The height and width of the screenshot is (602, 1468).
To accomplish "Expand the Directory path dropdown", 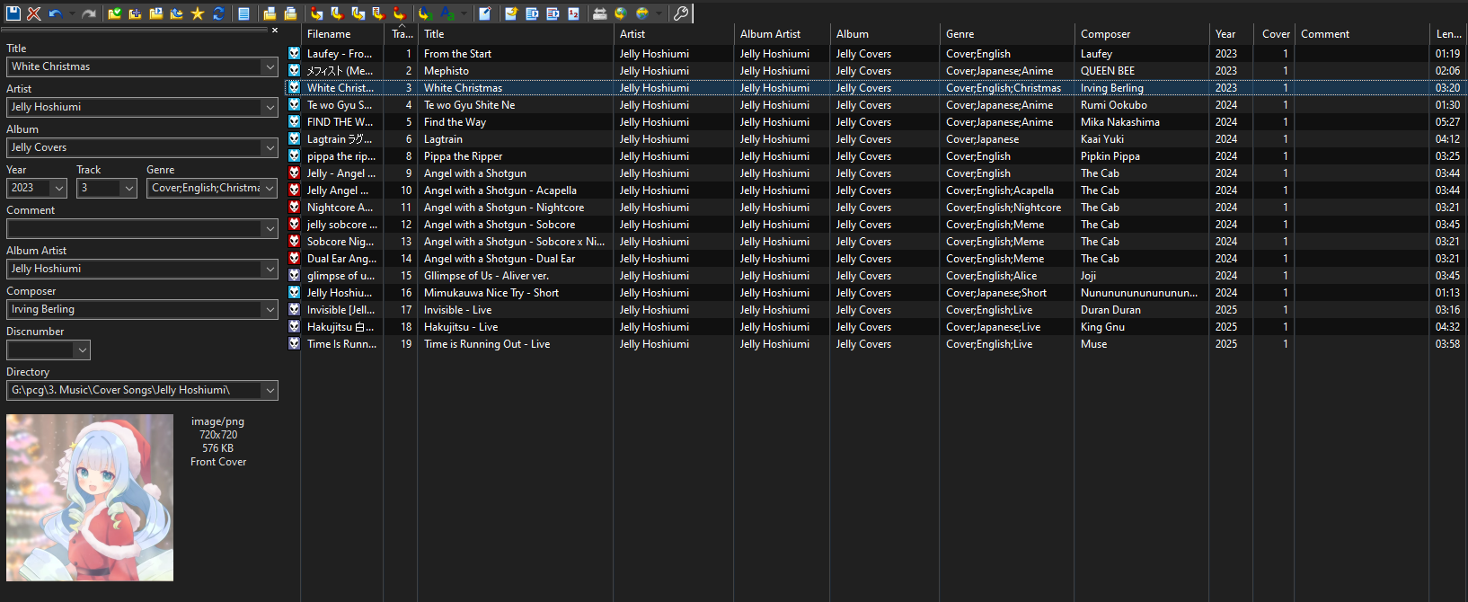I will pos(270,390).
